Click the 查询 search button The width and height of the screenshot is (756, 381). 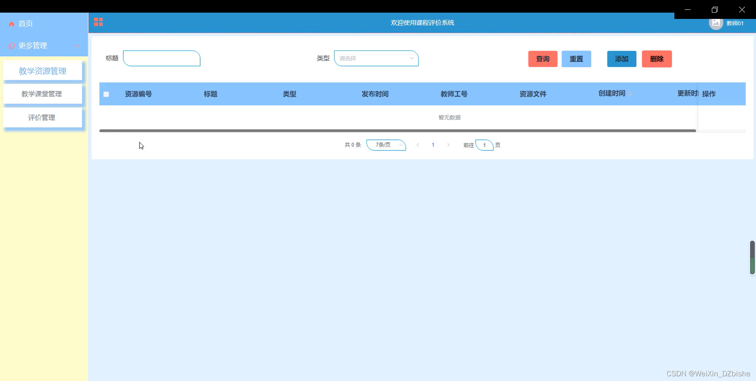(x=543, y=59)
